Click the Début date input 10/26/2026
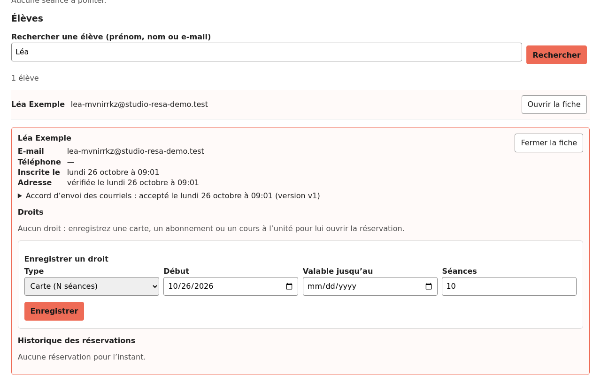 (x=231, y=286)
